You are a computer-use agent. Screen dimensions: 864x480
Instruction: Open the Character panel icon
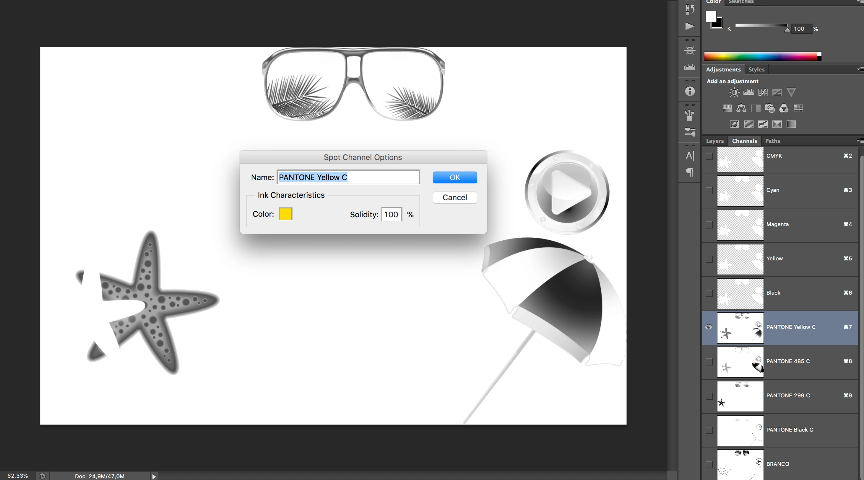pyautogui.click(x=690, y=156)
